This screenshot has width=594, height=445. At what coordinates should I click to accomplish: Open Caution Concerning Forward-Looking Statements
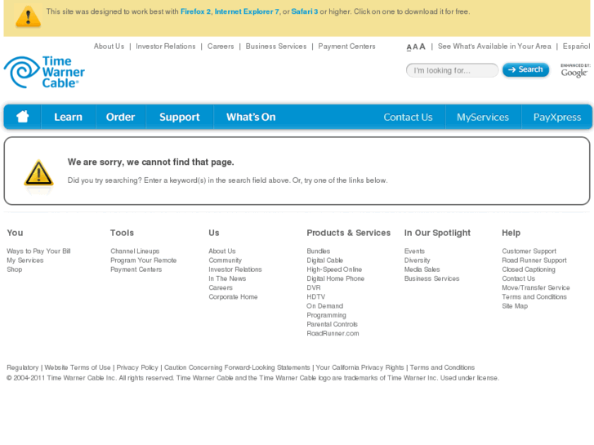pyautogui.click(x=237, y=367)
